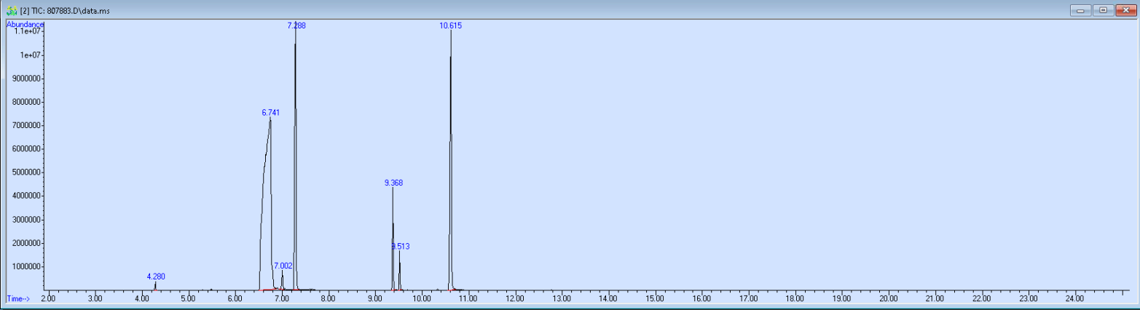Click the x-axis tick label 3.00
This screenshot has width=1140, height=310.
point(95,298)
